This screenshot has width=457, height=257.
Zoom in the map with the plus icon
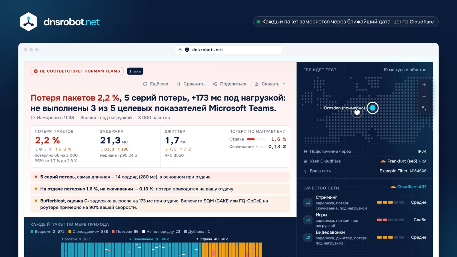424,85
